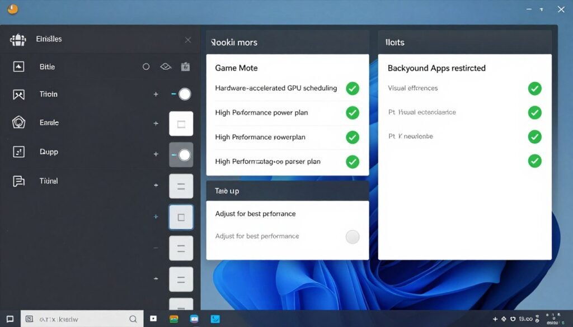Click into the taskbar search field
This screenshot has height=327, width=573.
click(x=82, y=319)
